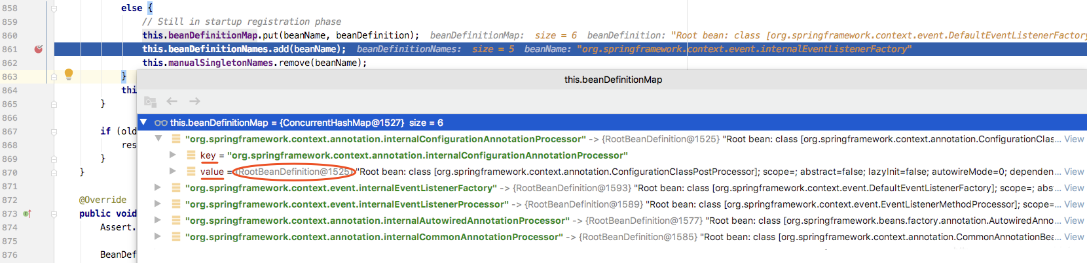Open View link for the value row

(1074, 172)
